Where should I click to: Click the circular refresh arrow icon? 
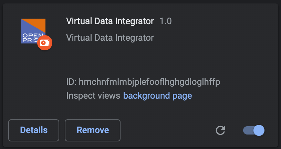click(x=220, y=130)
